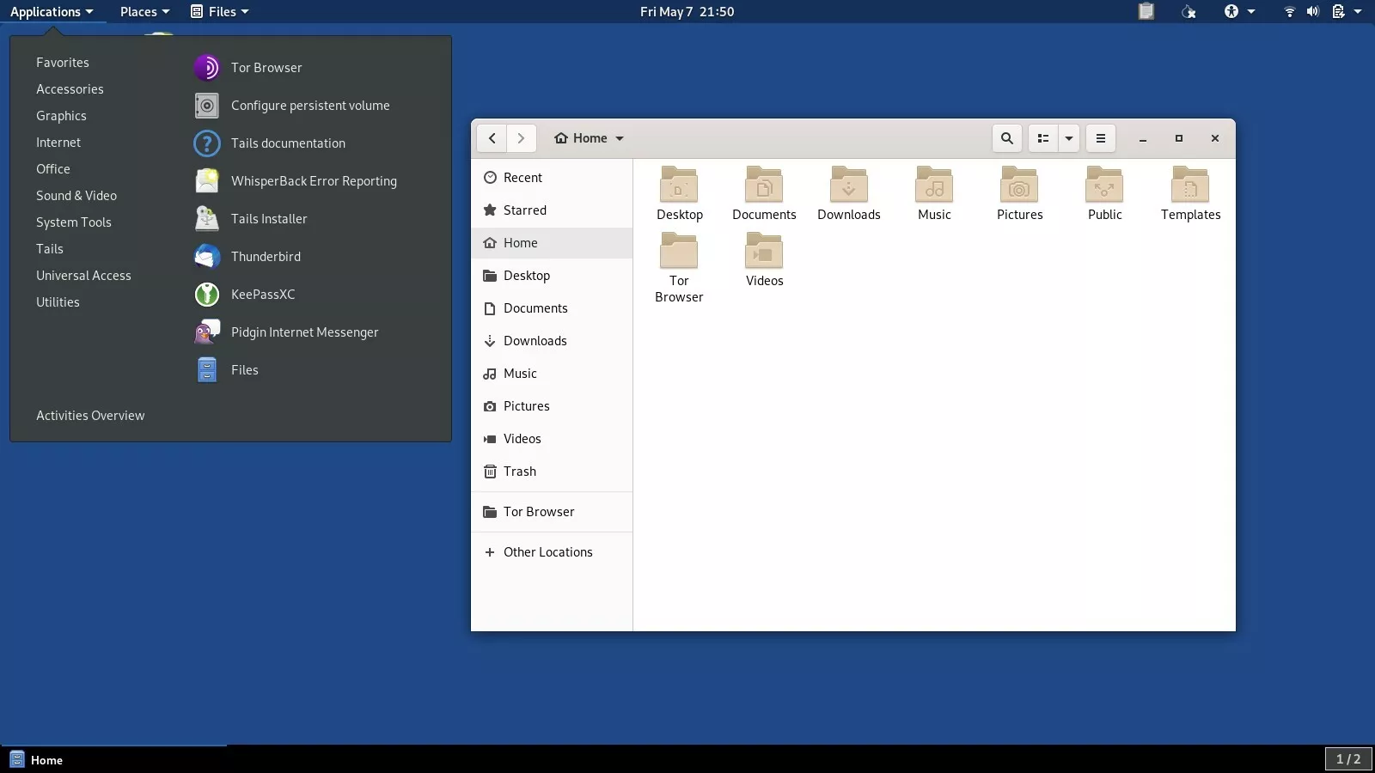Screen dimensions: 1375x773
Task: Click the Tor onion status icon in top bar
Action: tap(1189, 11)
